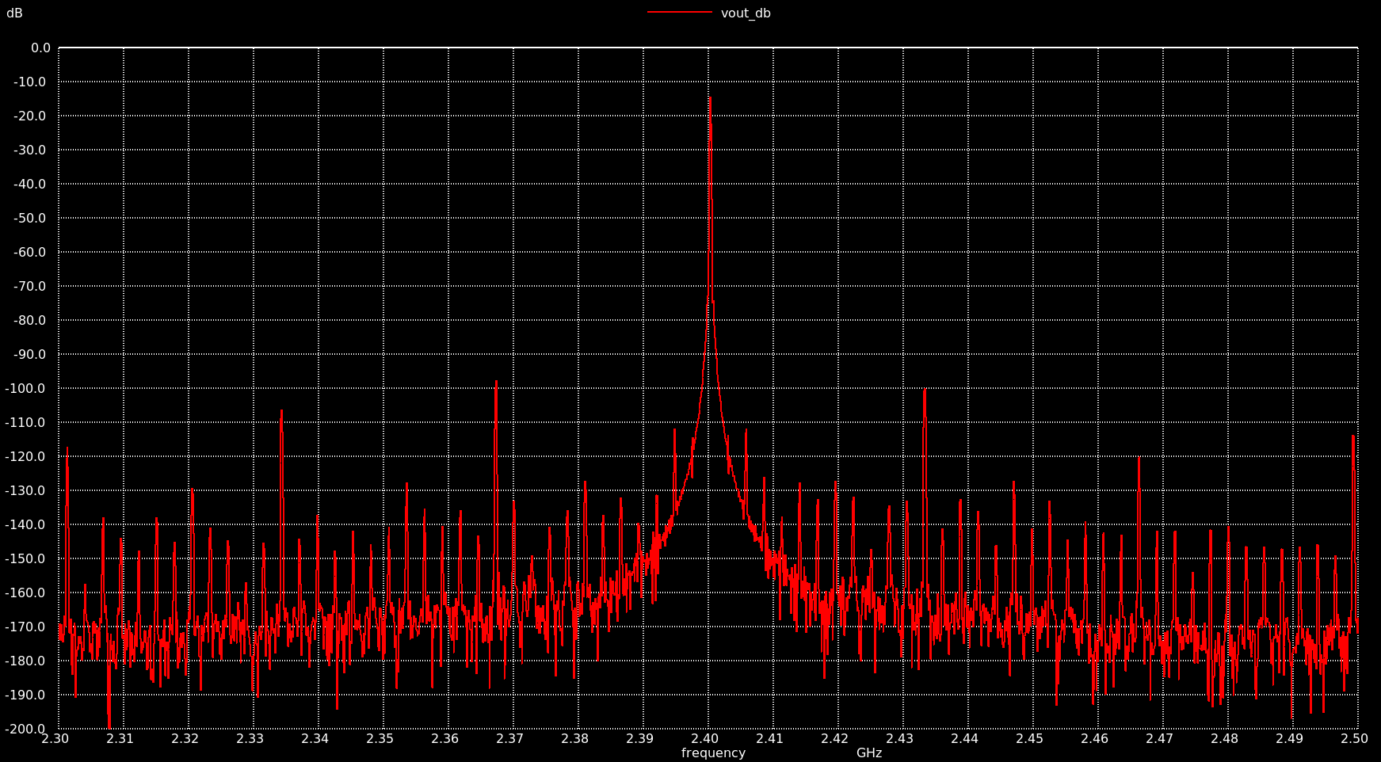Click the 2.32 x-axis tick label

tap(185, 739)
